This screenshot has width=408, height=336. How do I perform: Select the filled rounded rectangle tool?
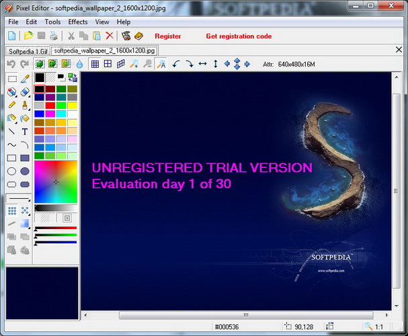(25, 184)
